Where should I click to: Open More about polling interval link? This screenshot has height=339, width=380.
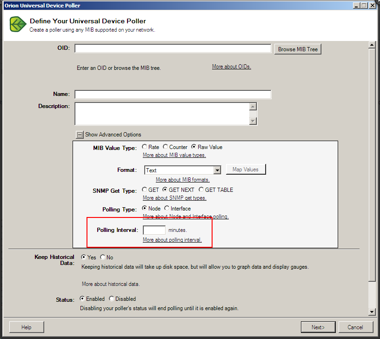tap(172, 240)
